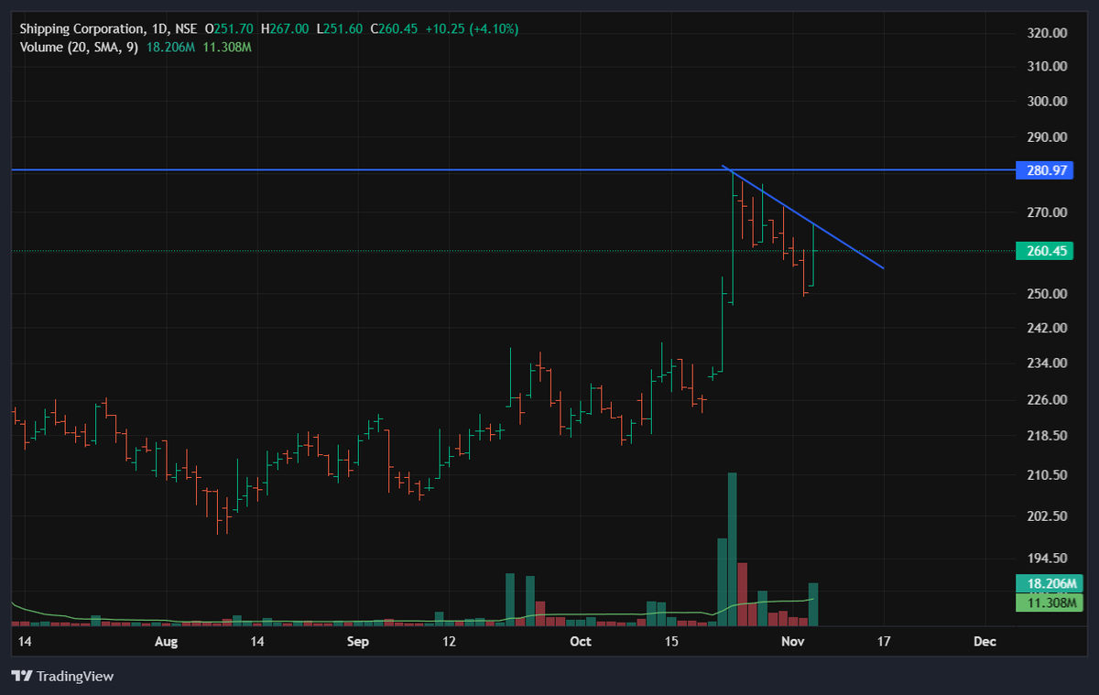Select the Volume (20, SMA, 9) indicator legend
1099x695 pixels.
79,47
